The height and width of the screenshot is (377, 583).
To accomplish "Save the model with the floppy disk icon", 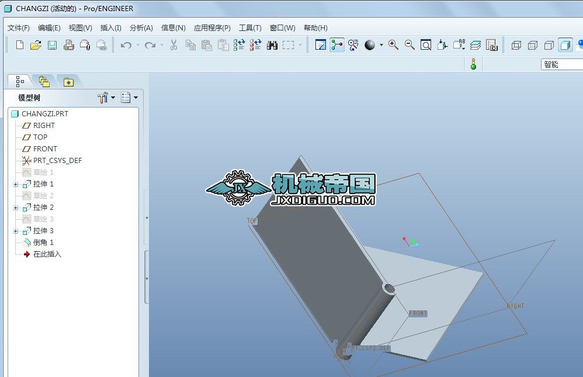I will (x=52, y=45).
